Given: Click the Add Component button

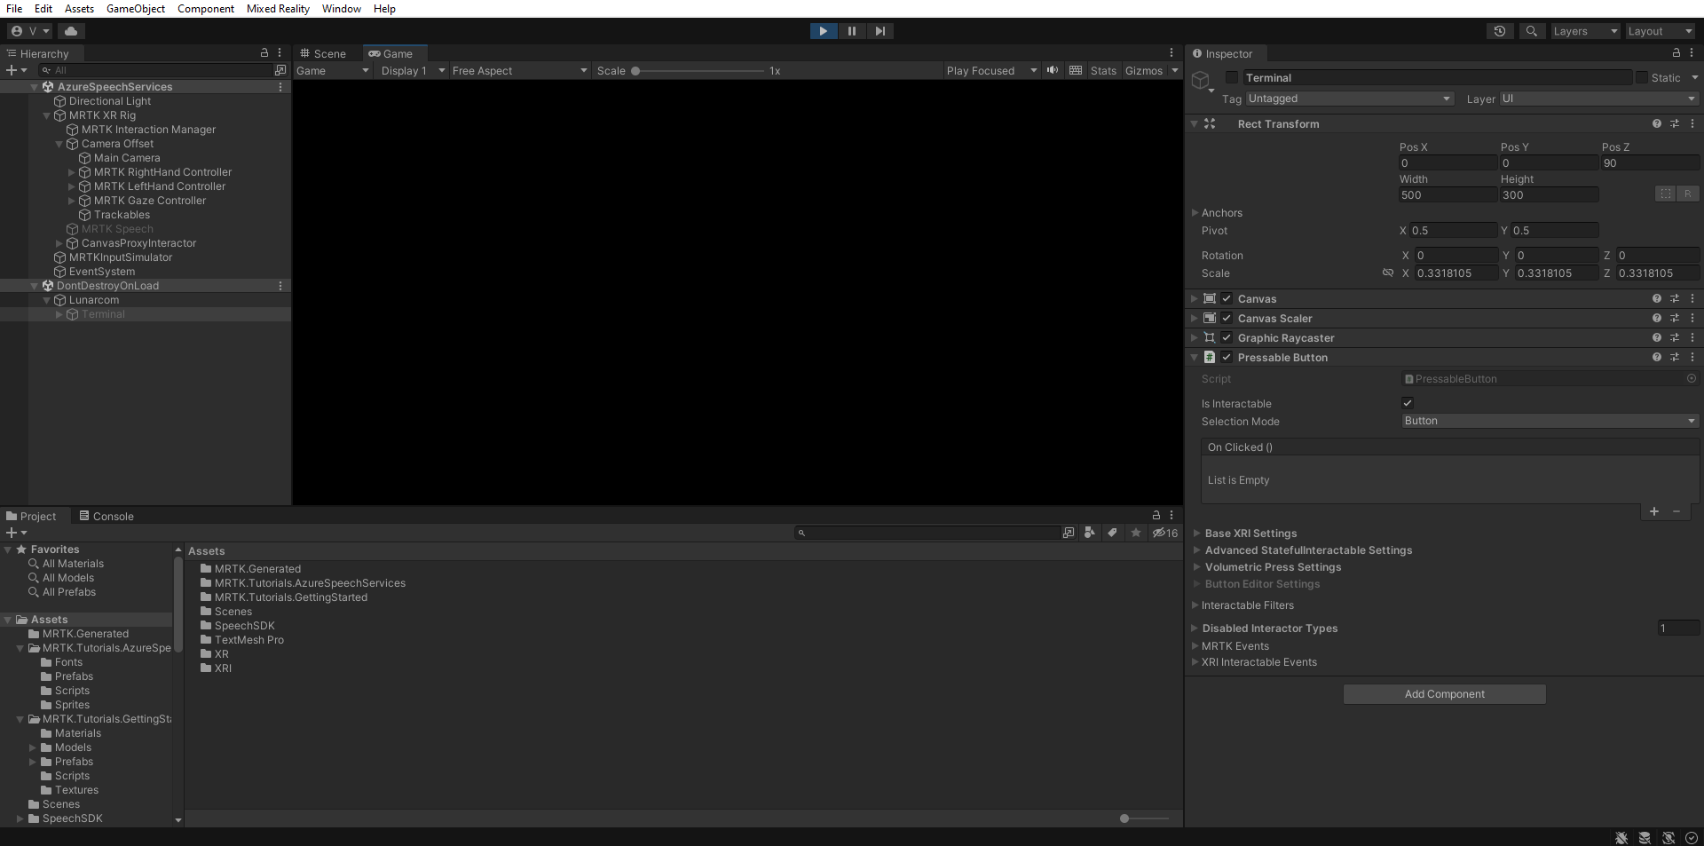Looking at the screenshot, I should point(1445,694).
